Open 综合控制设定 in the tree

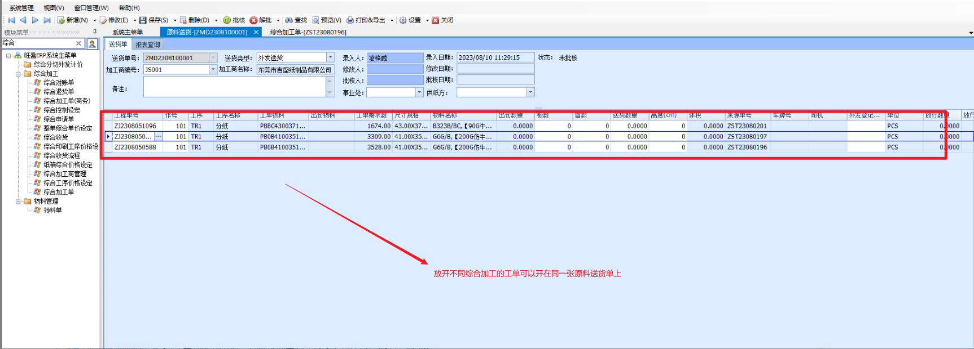point(62,110)
